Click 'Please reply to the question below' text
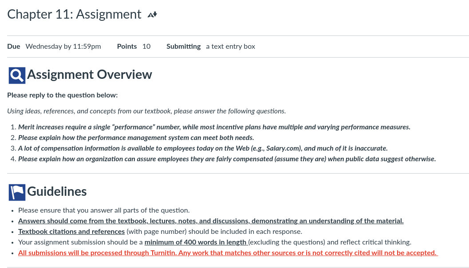Image resolution: width=469 pixels, height=268 pixels. point(63,95)
